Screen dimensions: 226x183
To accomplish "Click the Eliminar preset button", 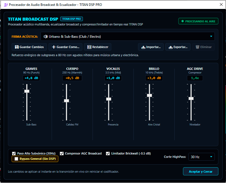I will [x=204, y=47].
